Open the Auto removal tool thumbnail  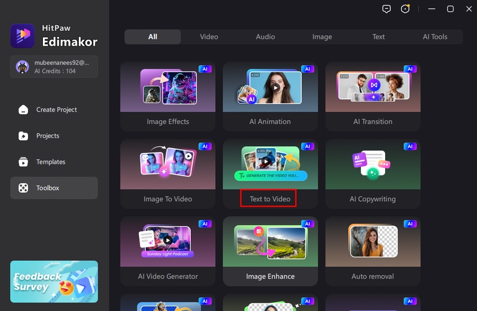[373, 242]
